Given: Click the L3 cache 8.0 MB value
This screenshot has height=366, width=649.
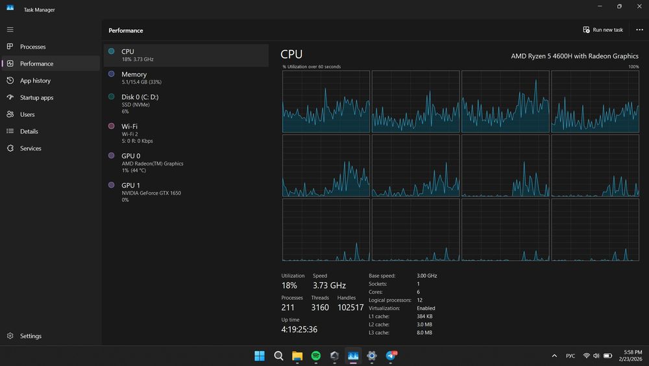Looking at the screenshot, I should point(424,332).
